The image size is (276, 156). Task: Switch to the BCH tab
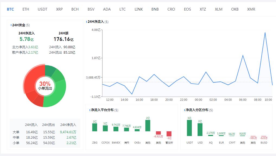[x=75, y=9]
